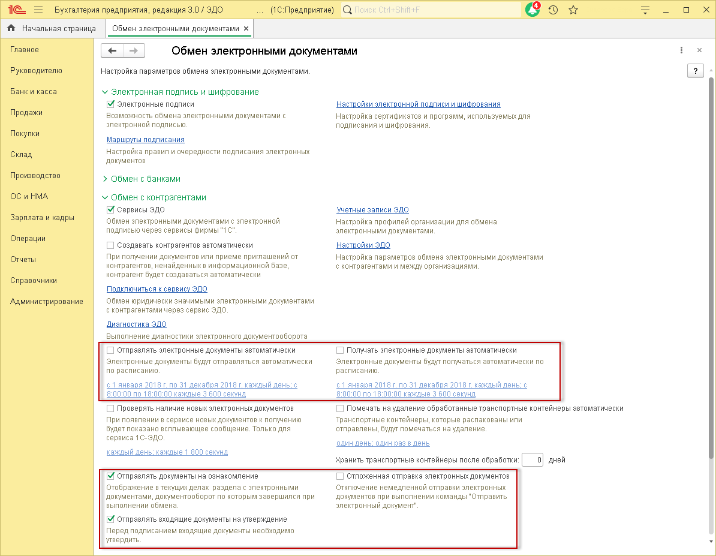This screenshot has width=716, height=556.
Task: Open Продажи section
Action: point(26,112)
